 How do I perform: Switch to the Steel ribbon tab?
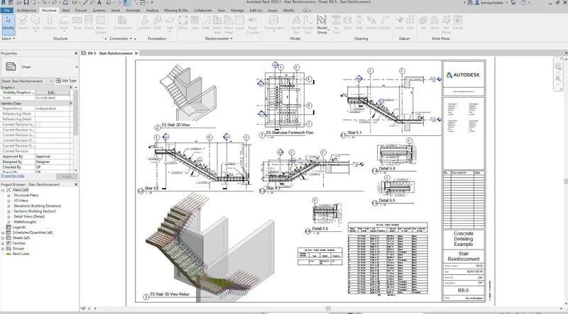(65, 11)
